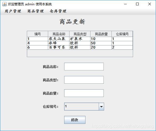Viewport: 156px width, 131px height.
Task: Select the 农夫山泉 table cell
Action: (x=59, y=39)
